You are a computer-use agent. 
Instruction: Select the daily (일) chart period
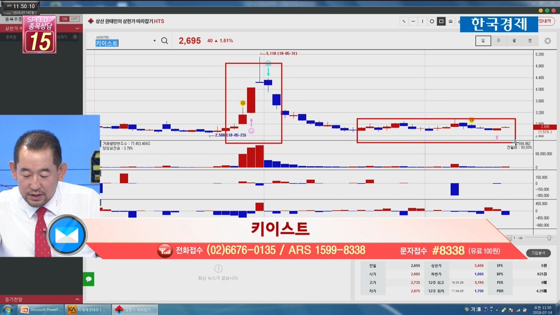coord(483,41)
